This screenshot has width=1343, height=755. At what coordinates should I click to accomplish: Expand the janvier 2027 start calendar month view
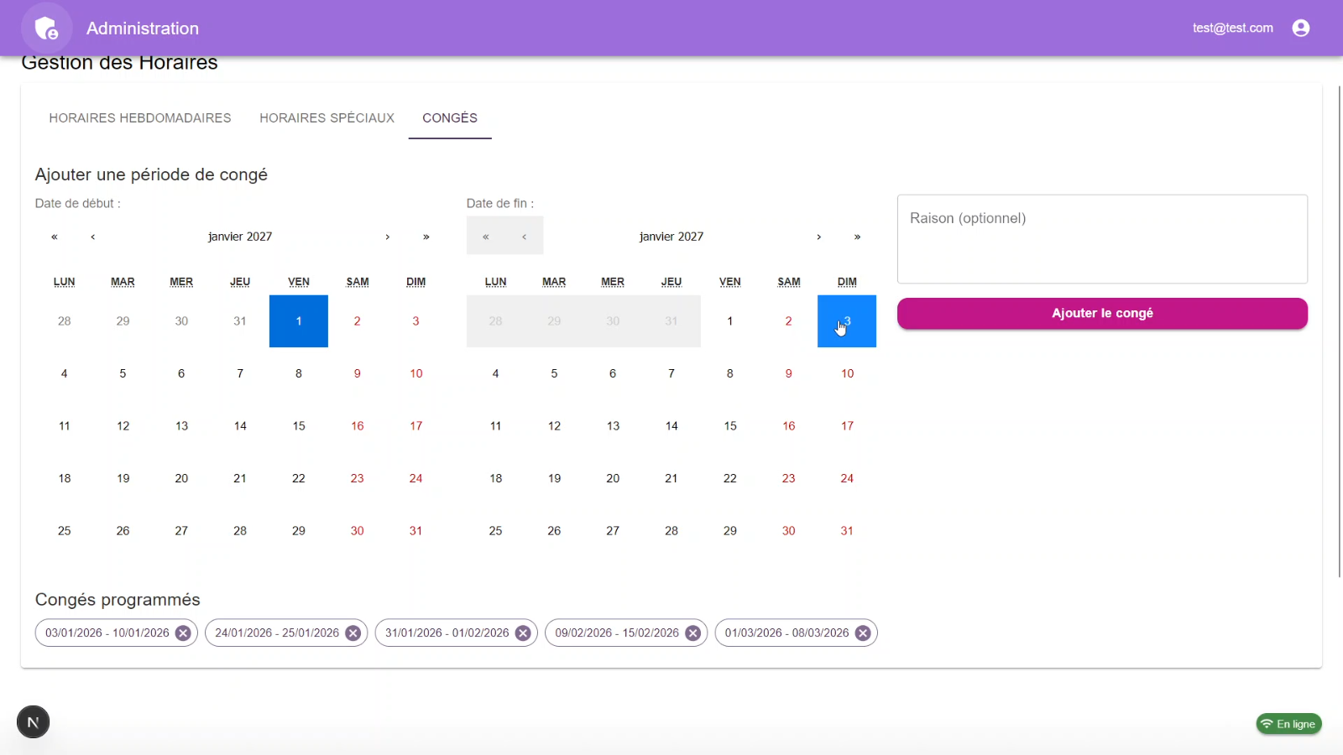(240, 237)
